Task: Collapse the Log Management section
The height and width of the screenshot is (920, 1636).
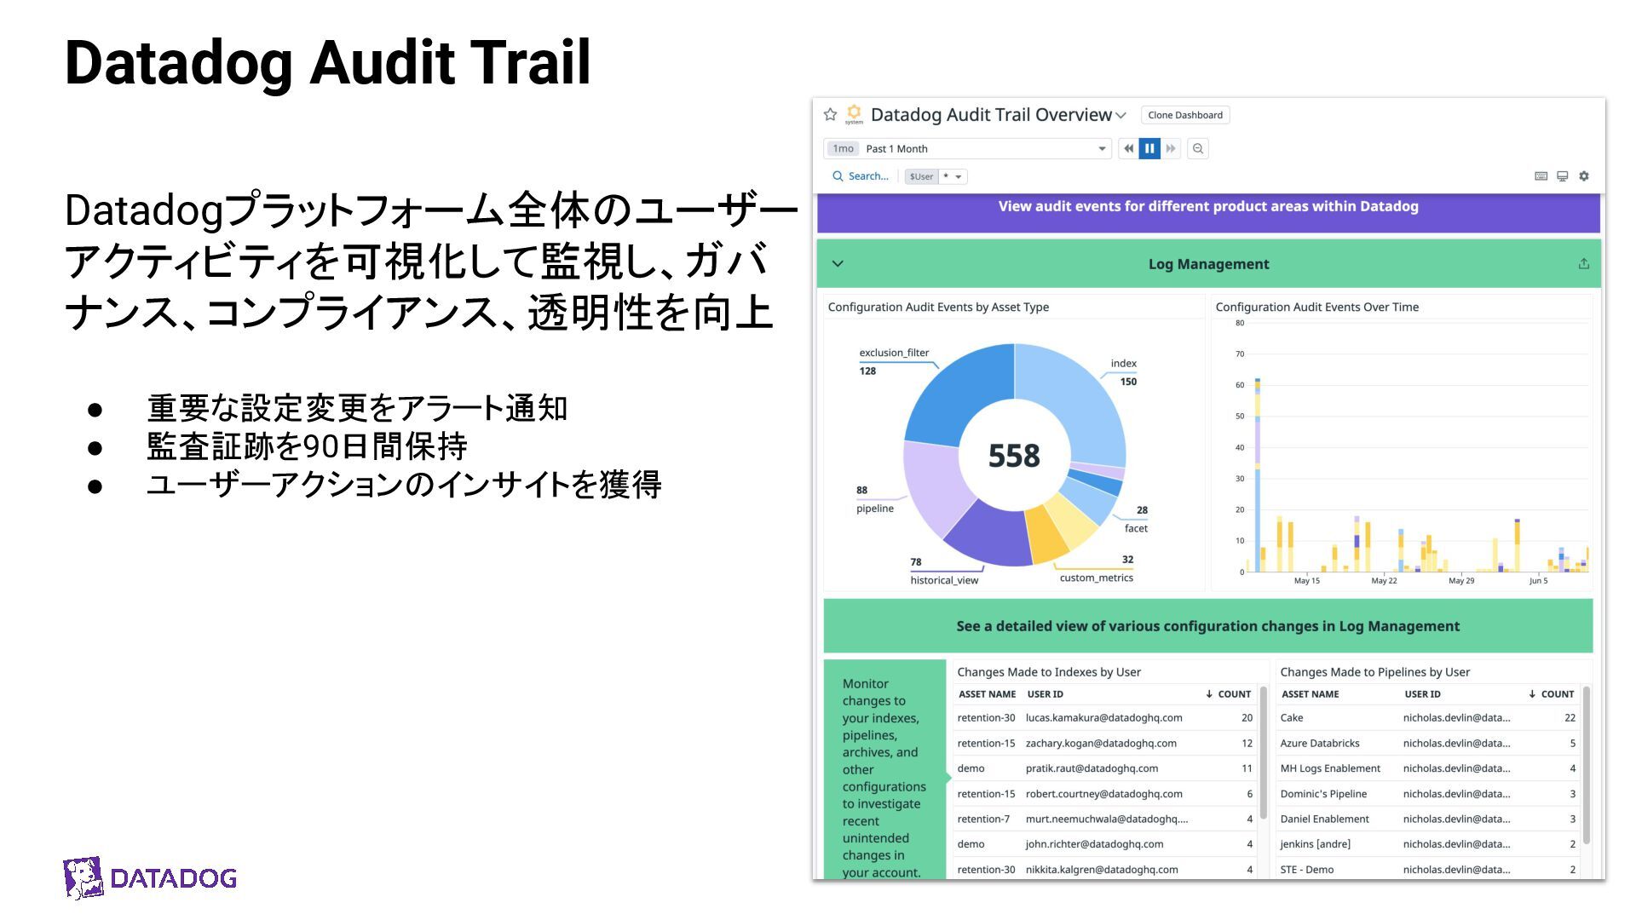Action: [x=838, y=264]
